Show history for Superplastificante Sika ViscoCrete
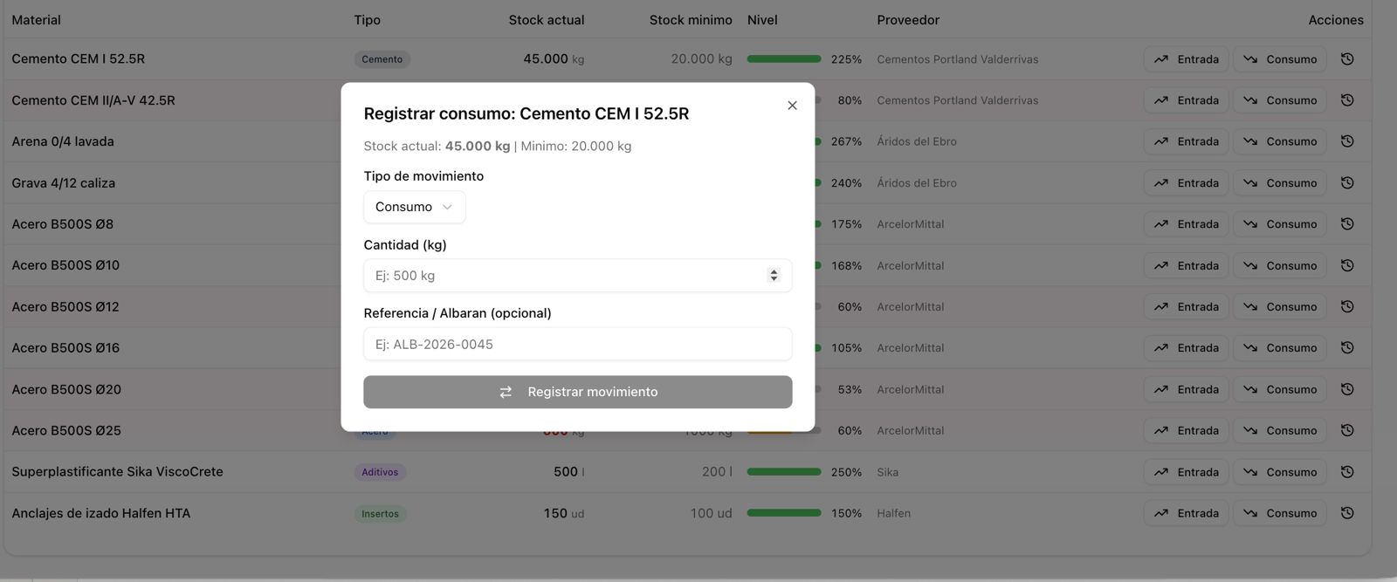1397x582 pixels. click(1347, 472)
